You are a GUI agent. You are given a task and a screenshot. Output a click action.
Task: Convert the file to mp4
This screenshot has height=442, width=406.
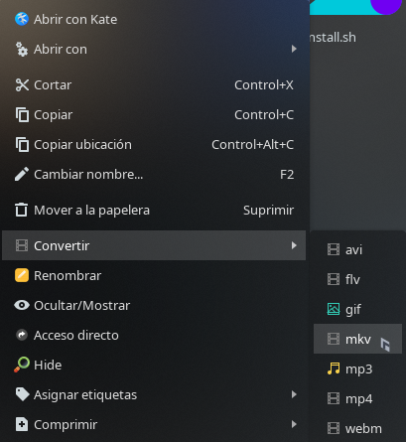pos(357,398)
